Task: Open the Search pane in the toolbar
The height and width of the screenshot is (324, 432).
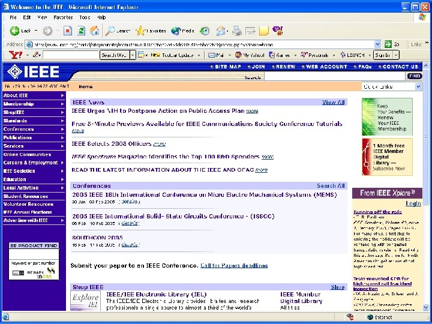Action: coord(118,31)
